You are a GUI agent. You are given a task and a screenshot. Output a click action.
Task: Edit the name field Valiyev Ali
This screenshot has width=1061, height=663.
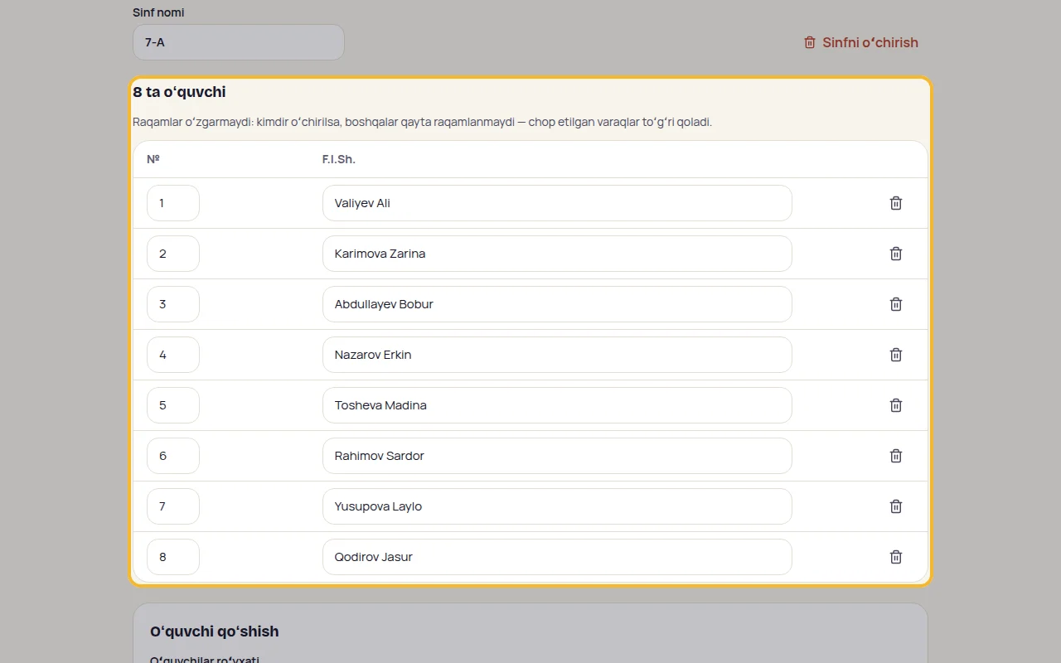tap(557, 203)
